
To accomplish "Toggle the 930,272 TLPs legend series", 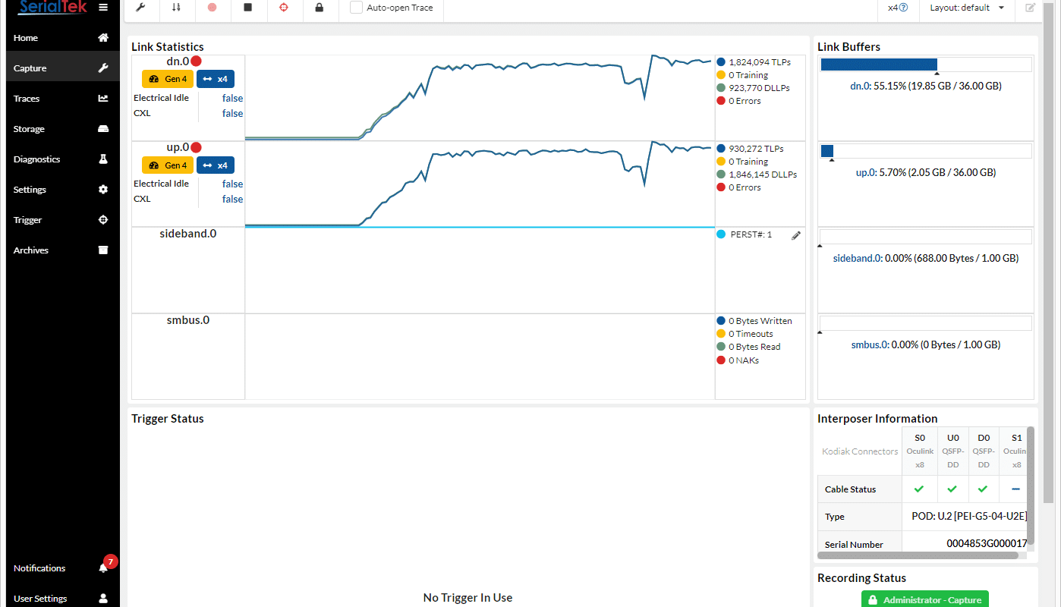I will 750,149.
